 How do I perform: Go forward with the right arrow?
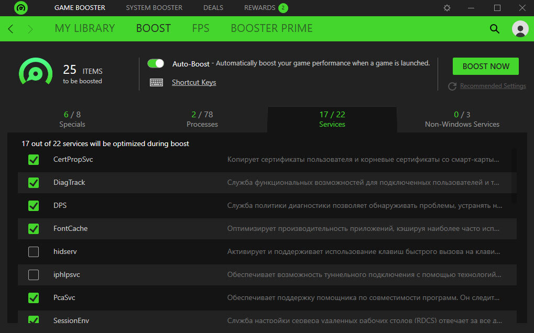[30, 29]
